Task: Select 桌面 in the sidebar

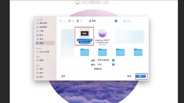Action: tap(45, 43)
